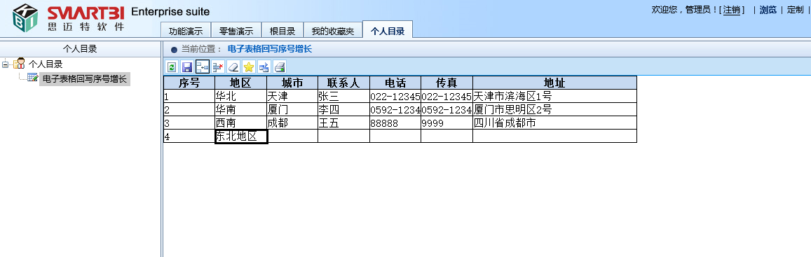Click the 定制 link at top right
Viewport: 811px width, 257px height.
(x=796, y=10)
